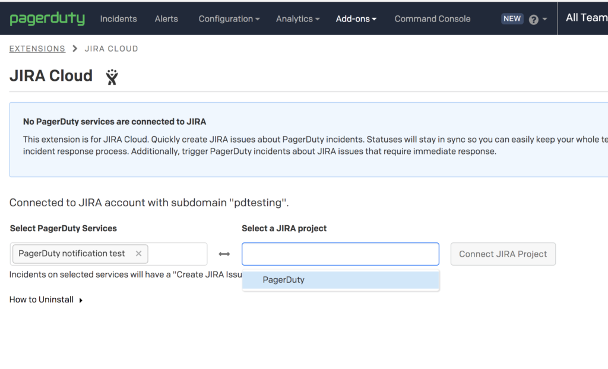Open the All Teams selector
Screen dimensions: 608x369
click(x=587, y=17)
